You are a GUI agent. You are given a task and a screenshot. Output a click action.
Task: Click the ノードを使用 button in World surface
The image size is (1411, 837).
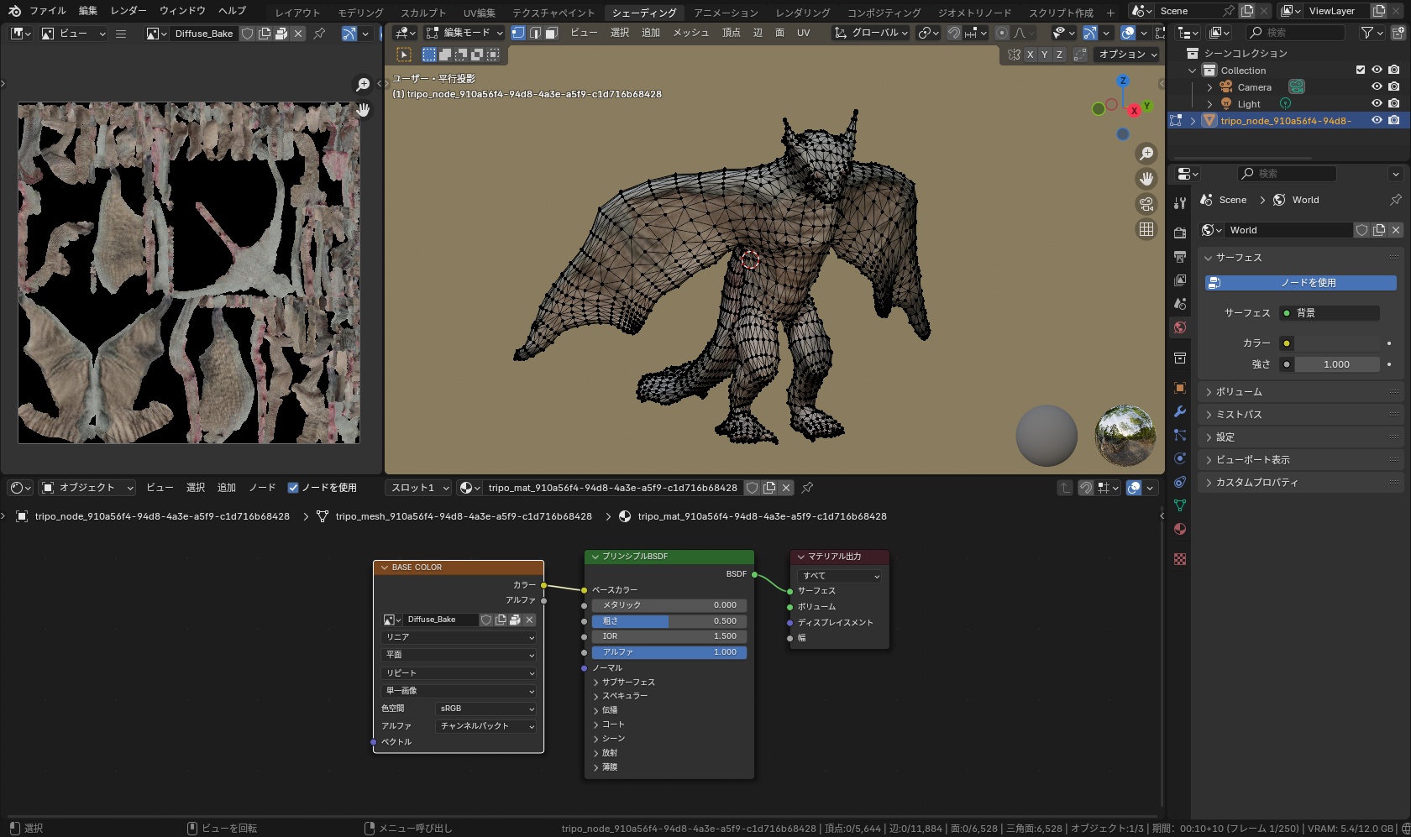coord(1300,283)
